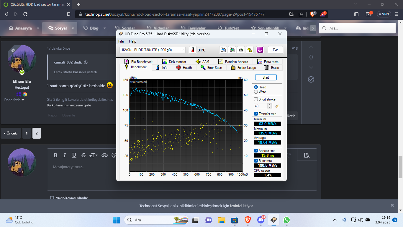Open the Blog navigation link
The width and height of the screenshot is (403, 227).
coord(91,28)
